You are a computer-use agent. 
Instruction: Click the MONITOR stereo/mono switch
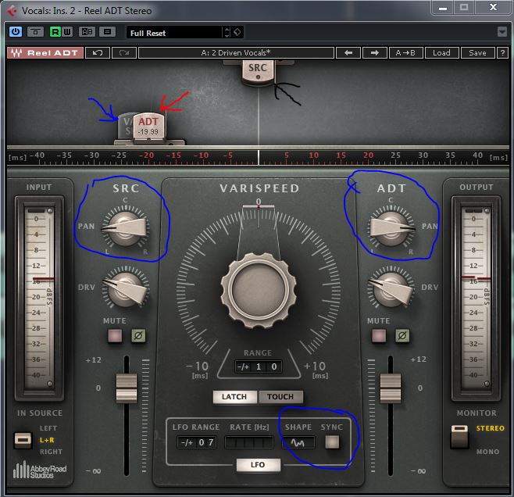tap(459, 437)
